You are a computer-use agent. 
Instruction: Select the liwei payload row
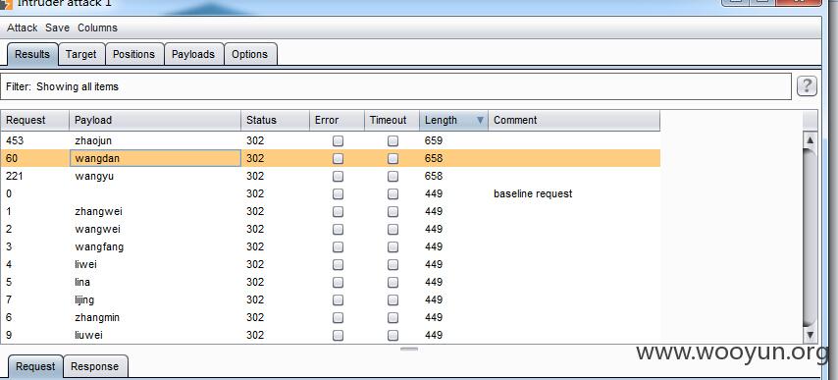[331, 264]
